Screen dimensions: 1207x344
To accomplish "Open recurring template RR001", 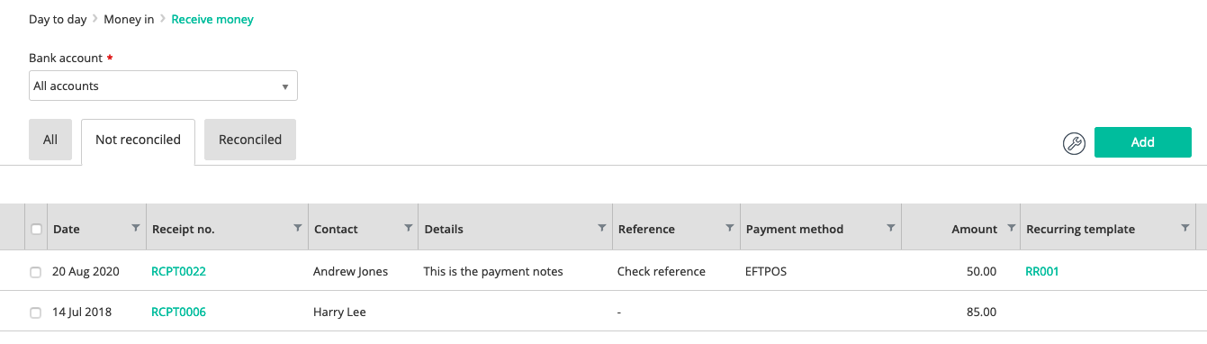I will click(1042, 271).
